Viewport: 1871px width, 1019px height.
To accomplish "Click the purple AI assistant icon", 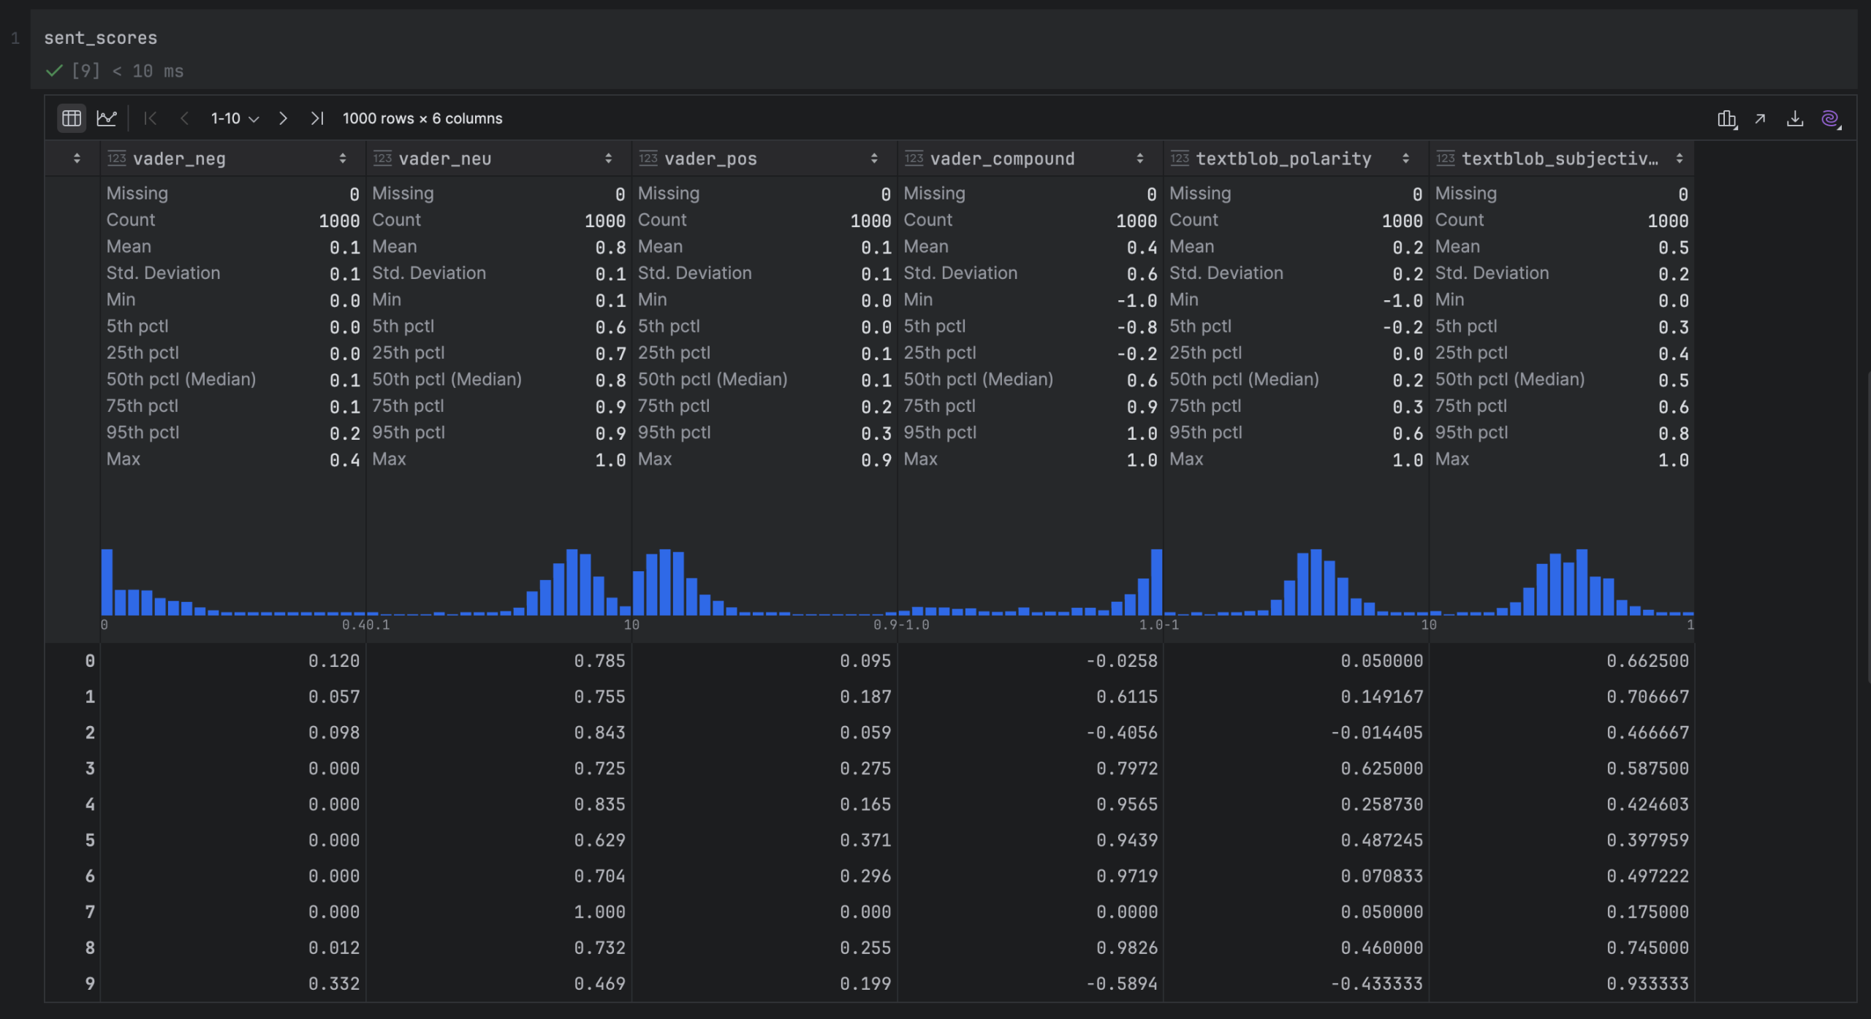I will [1829, 118].
